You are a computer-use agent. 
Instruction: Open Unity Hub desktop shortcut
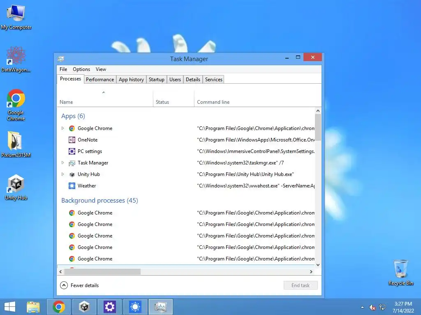coord(16,187)
